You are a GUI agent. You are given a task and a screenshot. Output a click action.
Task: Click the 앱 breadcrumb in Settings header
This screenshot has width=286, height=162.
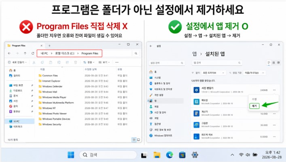click(195, 54)
